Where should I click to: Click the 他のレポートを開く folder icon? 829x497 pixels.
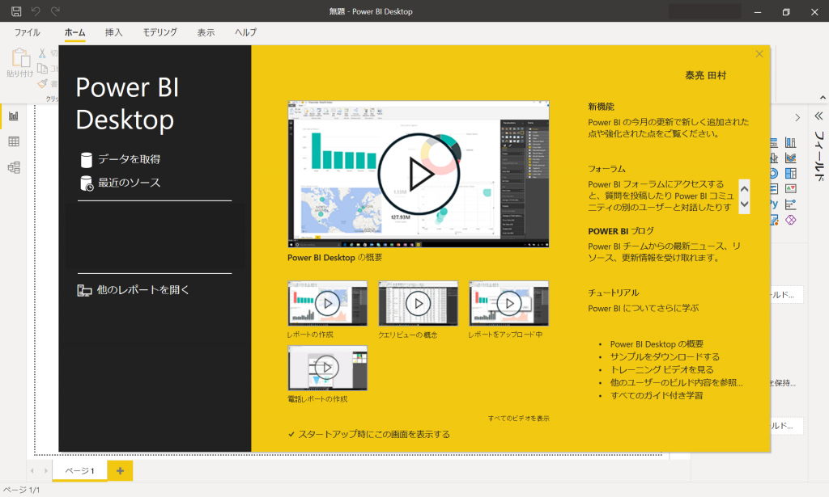point(84,290)
